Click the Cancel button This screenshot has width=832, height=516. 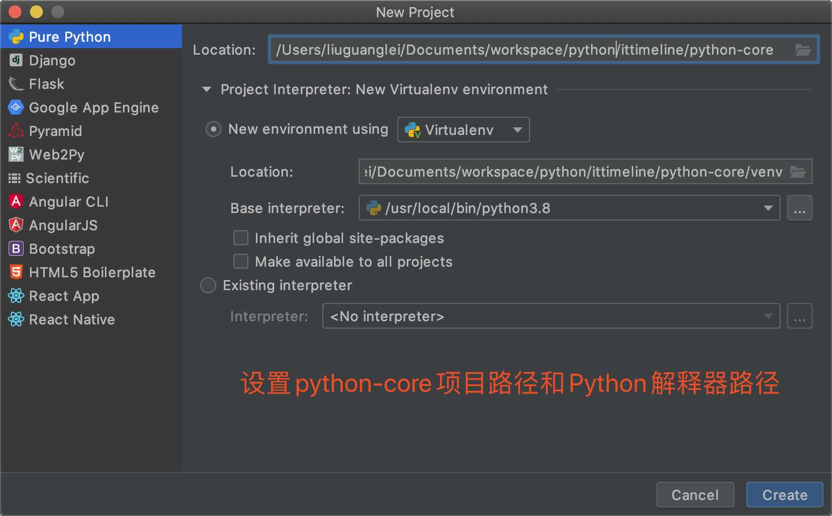695,495
